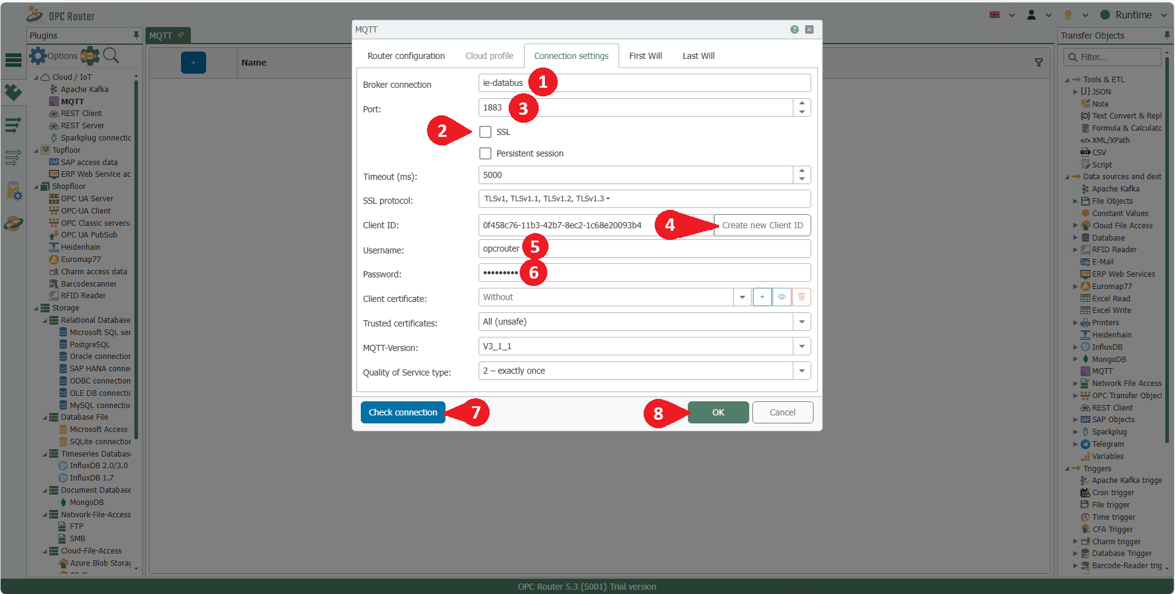Open the MQTT-Version dropdown
Viewport: 1175px width, 594px height.
(x=802, y=346)
